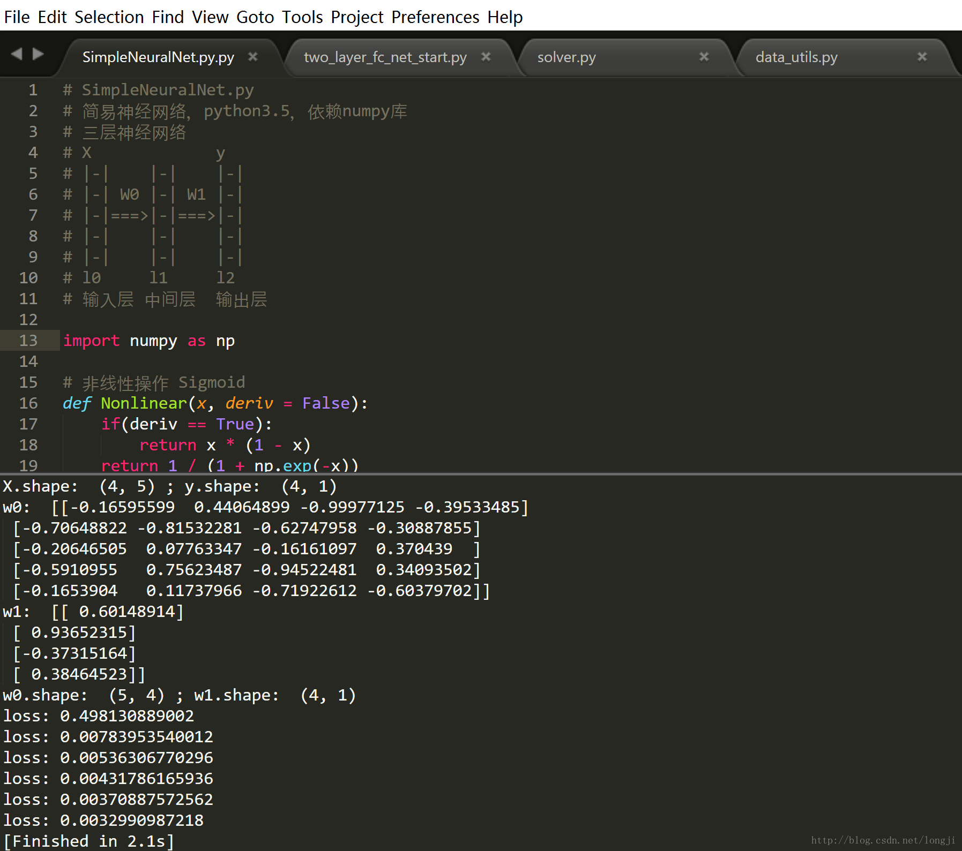Open the Goto menu

[255, 17]
